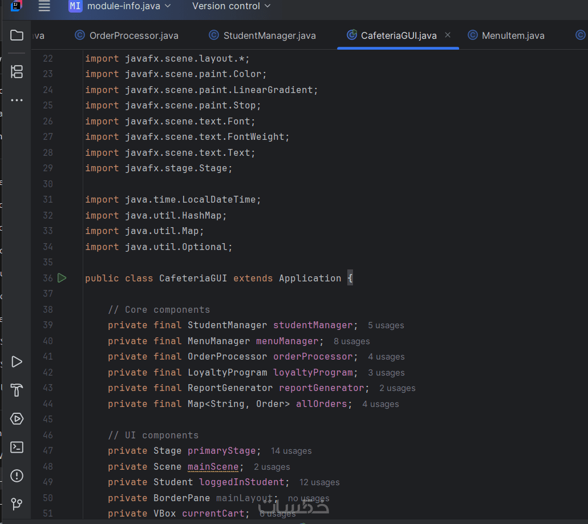Expand the module-info.java project dropdown
This screenshot has width=588, height=524.
(120, 6)
